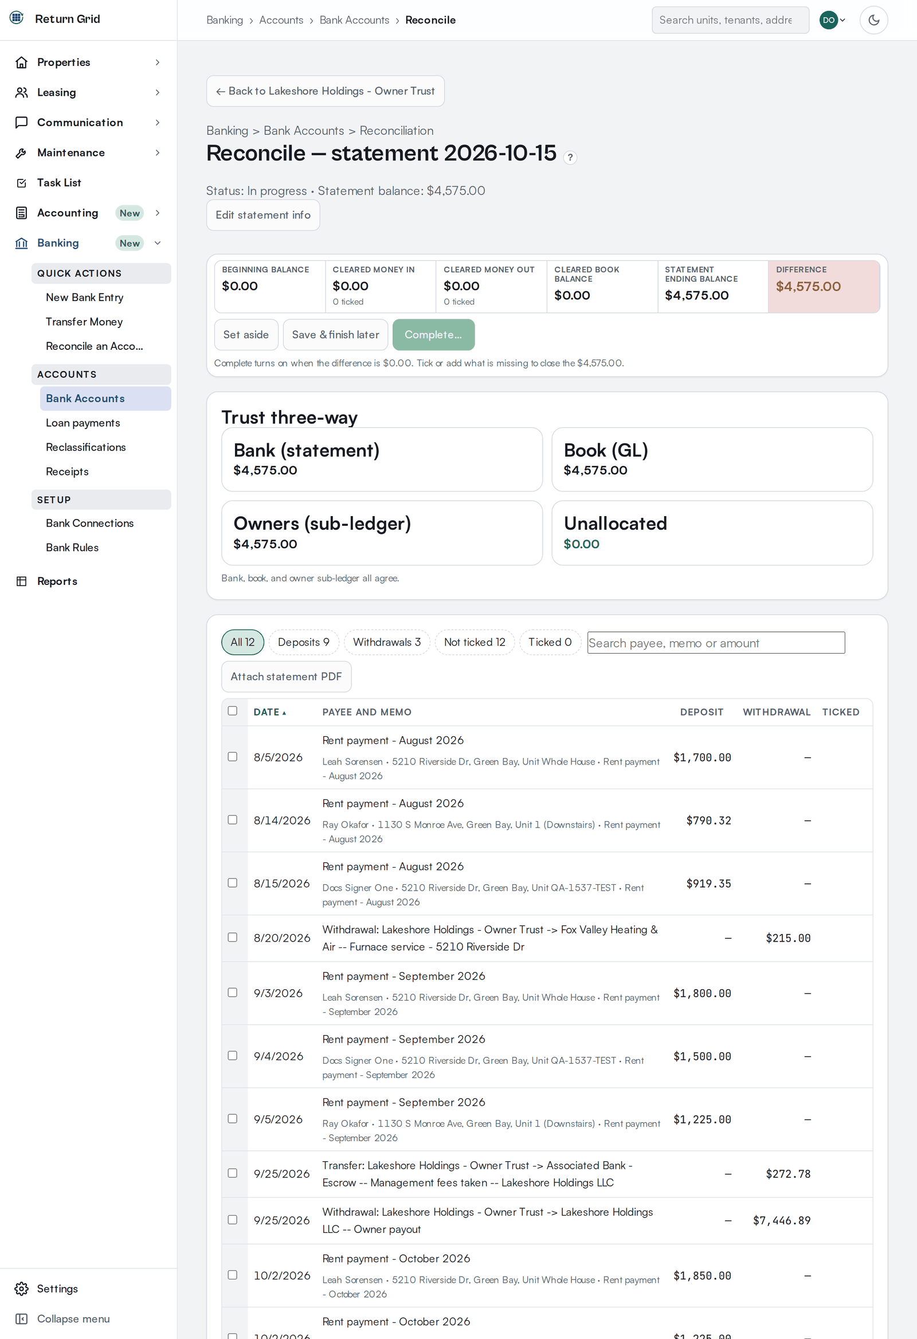Open Properties via its house icon
The image size is (917, 1339).
point(21,63)
